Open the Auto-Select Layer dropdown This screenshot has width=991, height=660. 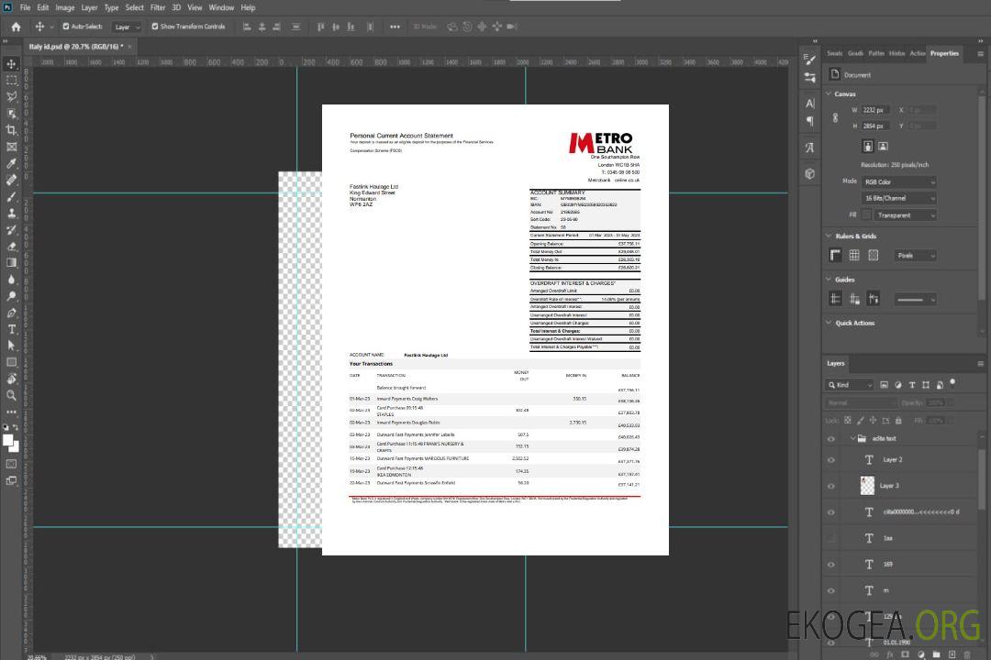pos(127,27)
